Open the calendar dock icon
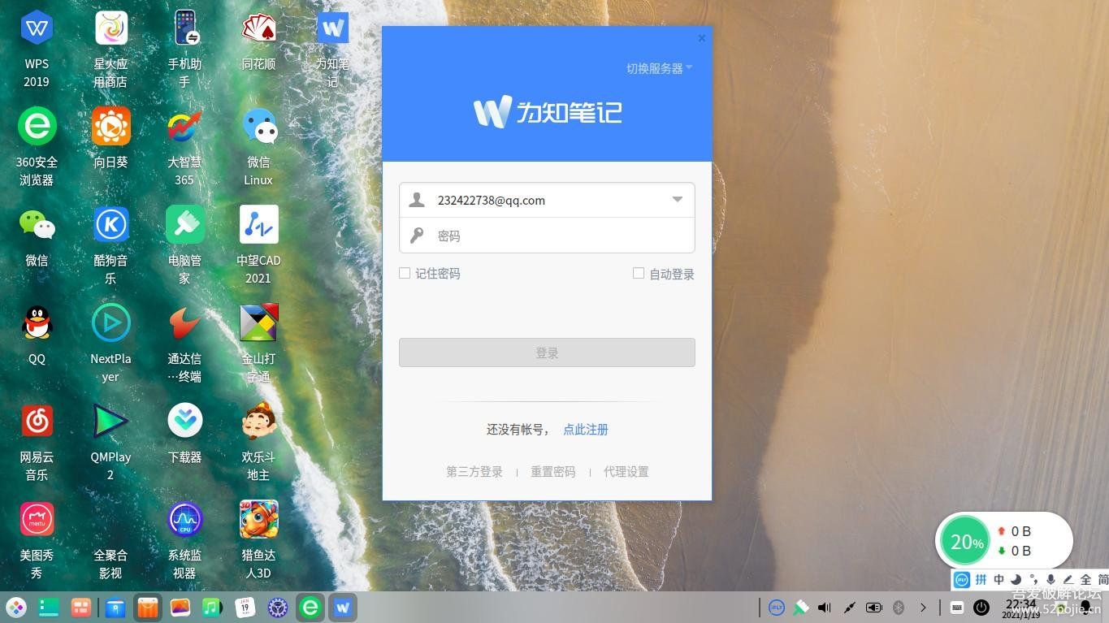Image resolution: width=1109 pixels, height=623 pixels. tap(245, 607)
